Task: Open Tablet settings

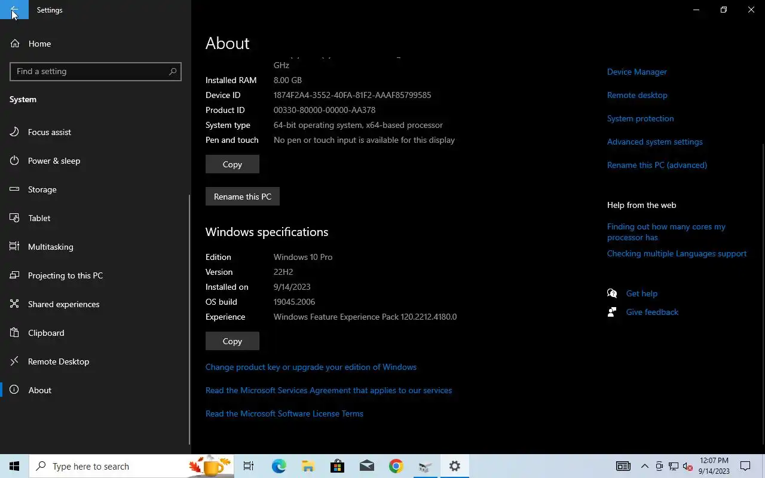Action: pyautogui.click(x=96, y=218)
